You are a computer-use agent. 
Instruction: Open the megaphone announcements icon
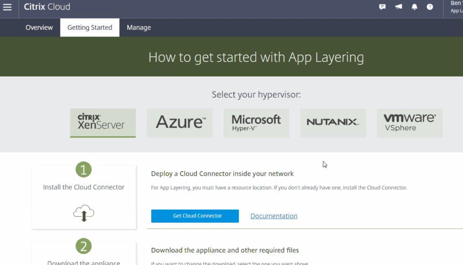[x=399, y=7]
